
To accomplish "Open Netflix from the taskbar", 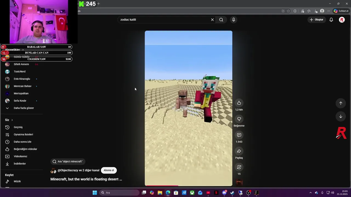I will (216, 193).
